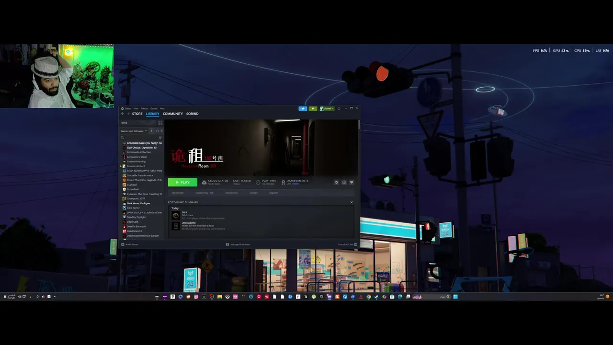Dismiss the POST-GAME SUMMARY panel
The height and width of the screenshot is (345, 613).
coord(352,202)
